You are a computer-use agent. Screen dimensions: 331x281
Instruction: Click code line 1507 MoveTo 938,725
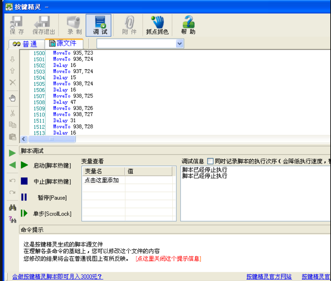(x=73, y=96)
